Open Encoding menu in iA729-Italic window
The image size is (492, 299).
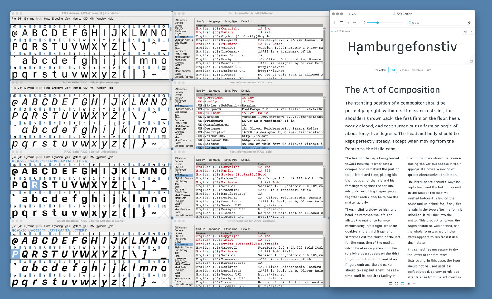(x=57, y=88)
